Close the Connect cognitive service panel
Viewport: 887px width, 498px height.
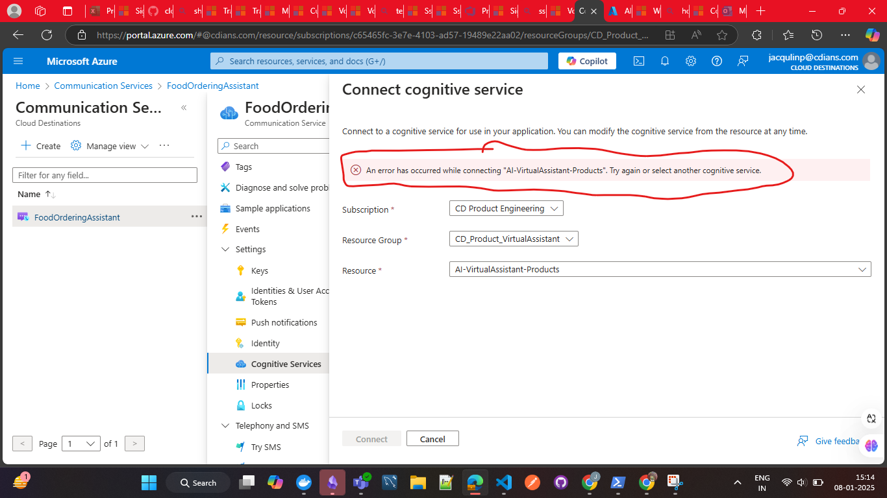pos(861,89)
